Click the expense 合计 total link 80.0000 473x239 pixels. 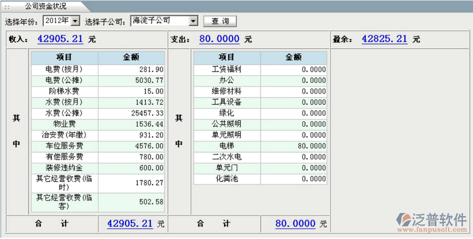coord(295,224)
